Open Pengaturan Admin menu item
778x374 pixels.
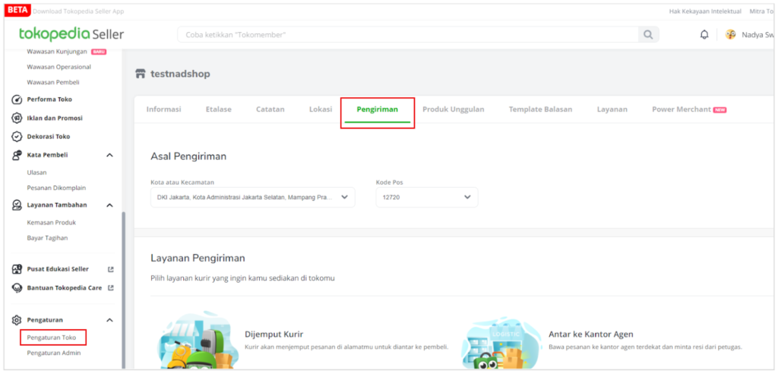click(54, 353)
